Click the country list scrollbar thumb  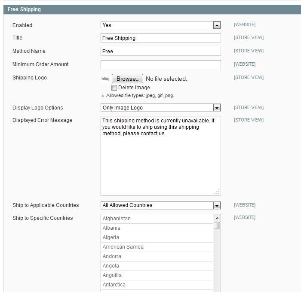pos(217,225)
